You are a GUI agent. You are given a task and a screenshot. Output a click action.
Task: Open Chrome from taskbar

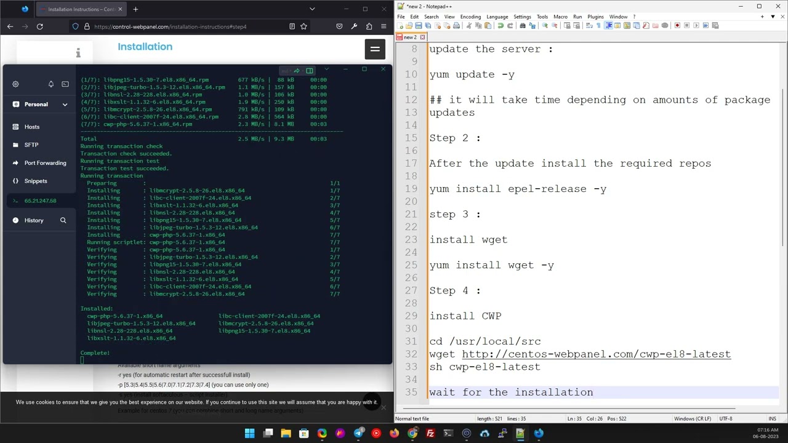pyautogui.click(x=412, y=433)
